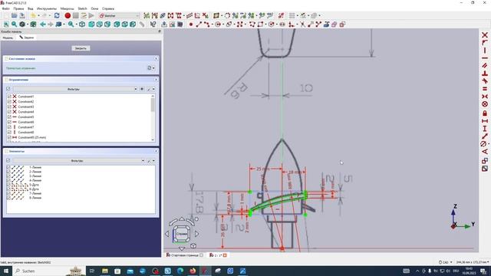Click the vertical constraint icon

click(485, 50)
